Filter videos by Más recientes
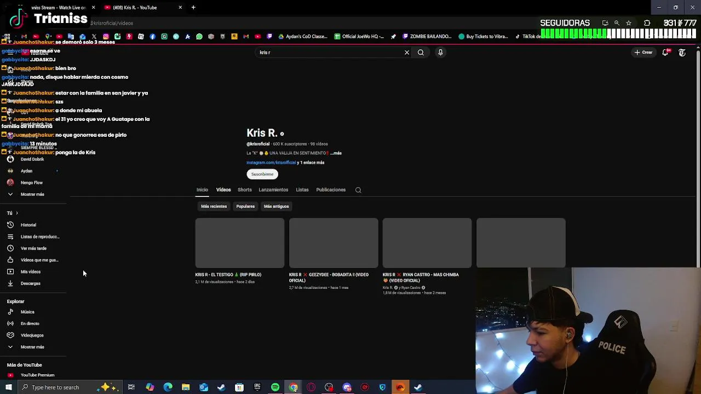Image resolution: width=701 pixels, height=394 pixels. click(x=214, y=206)
